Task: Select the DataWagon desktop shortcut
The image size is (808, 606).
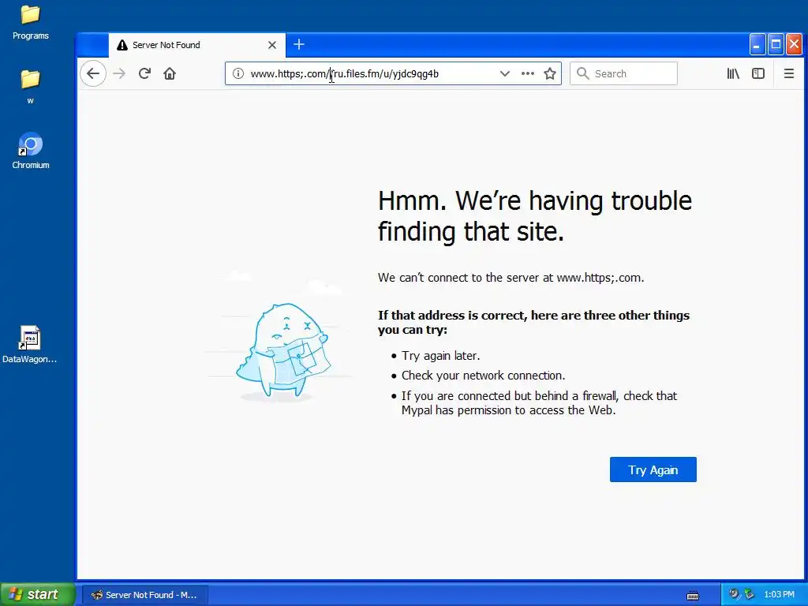Action: point(30,345)
